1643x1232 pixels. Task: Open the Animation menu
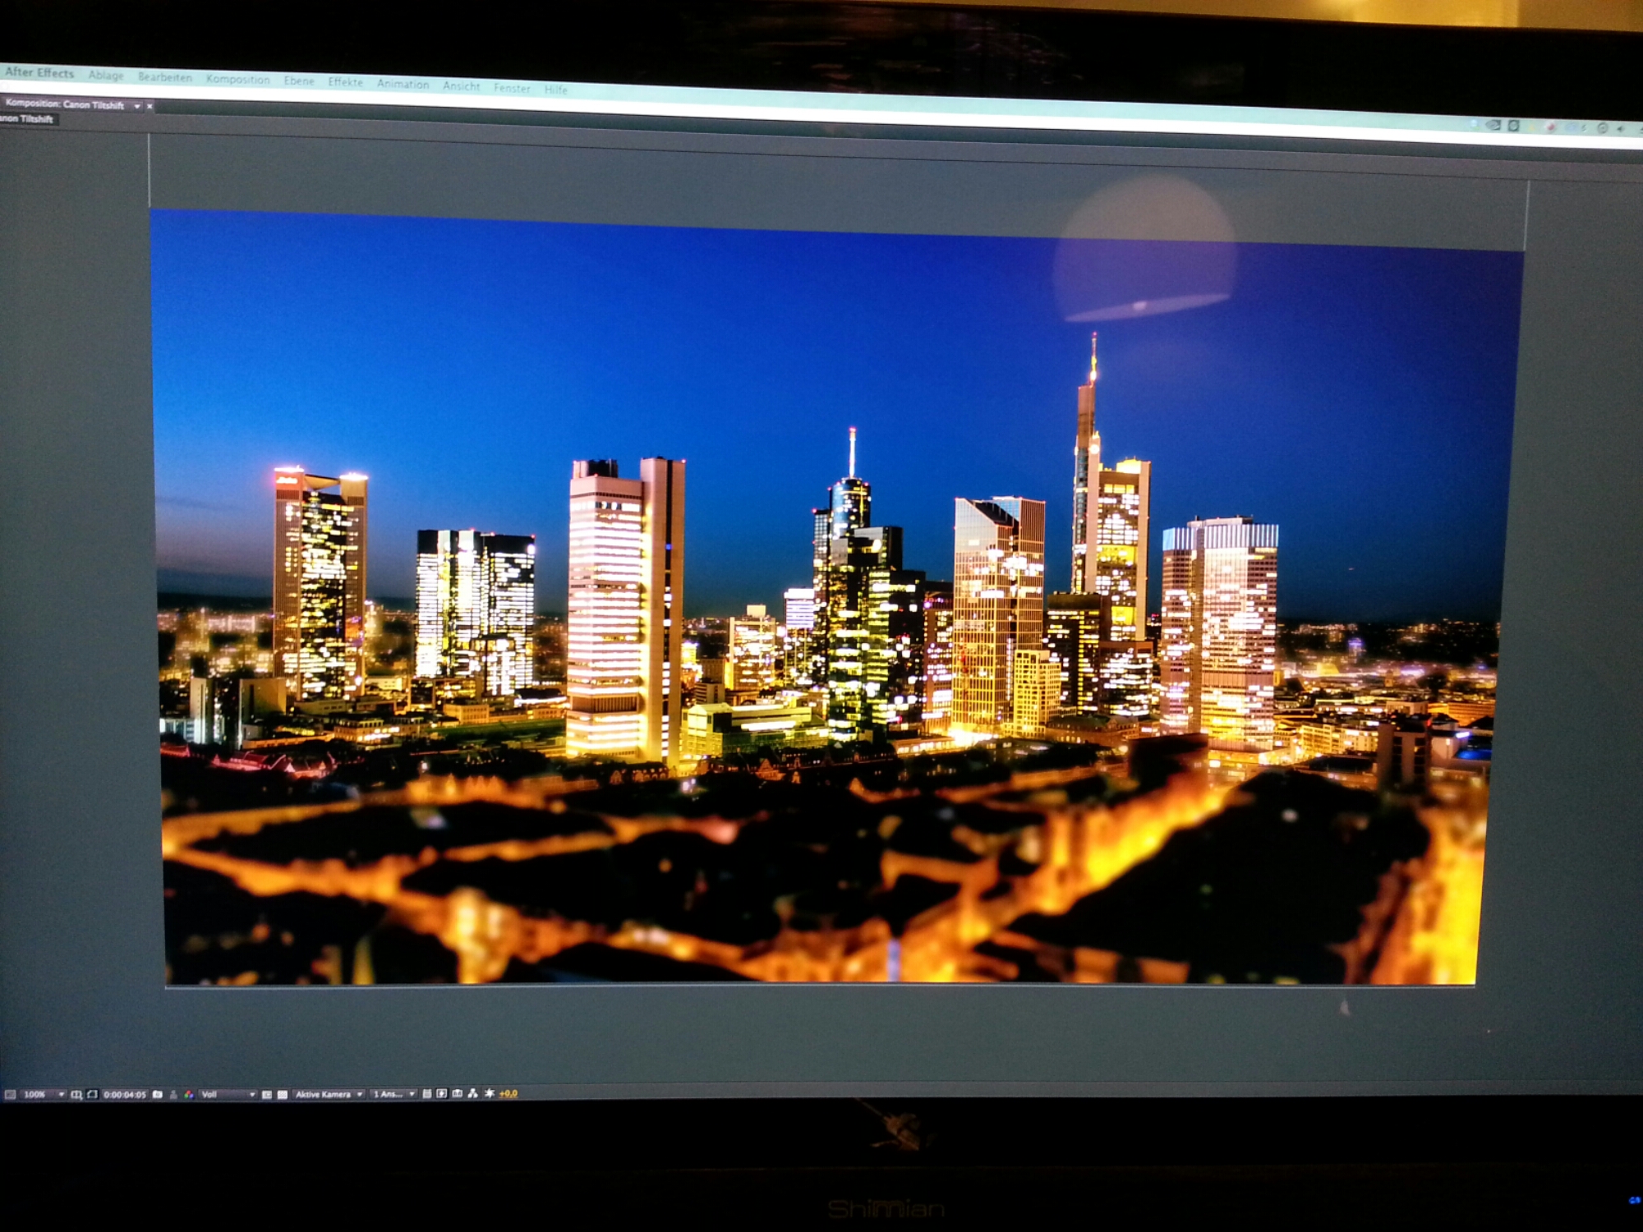(x=403, y=84)
